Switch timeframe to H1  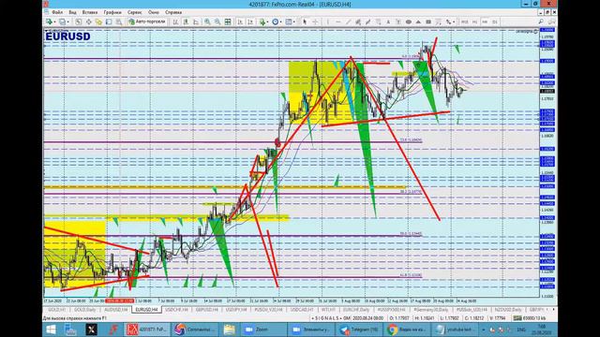(475, 22)
